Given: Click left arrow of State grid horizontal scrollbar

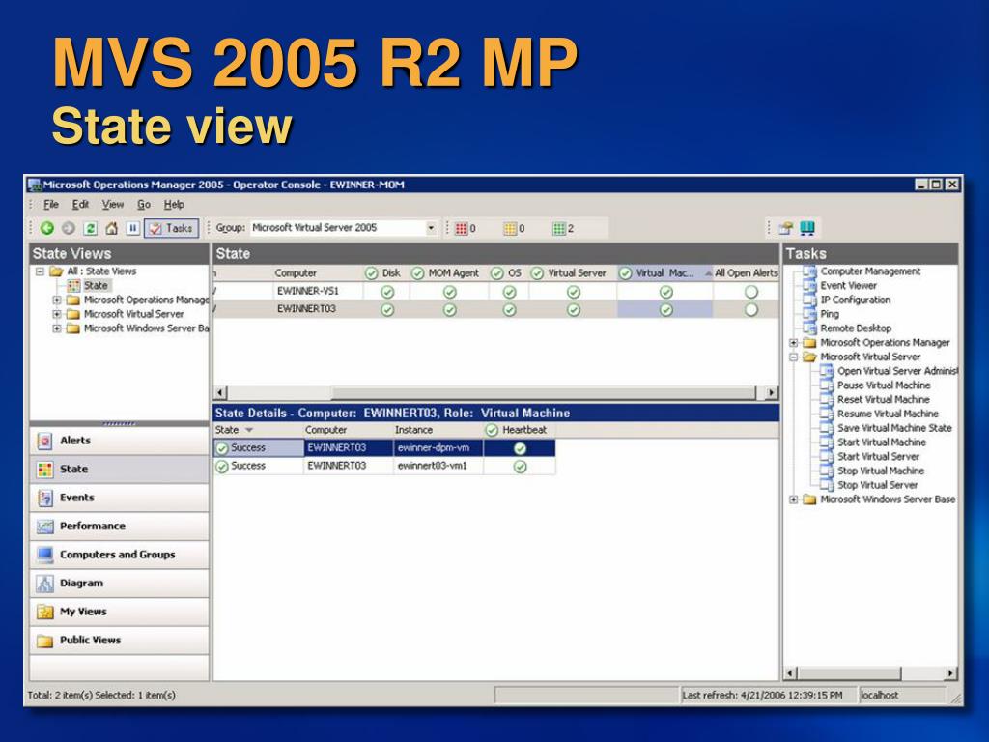Looking at the screenshot, I should coord(220,392).
